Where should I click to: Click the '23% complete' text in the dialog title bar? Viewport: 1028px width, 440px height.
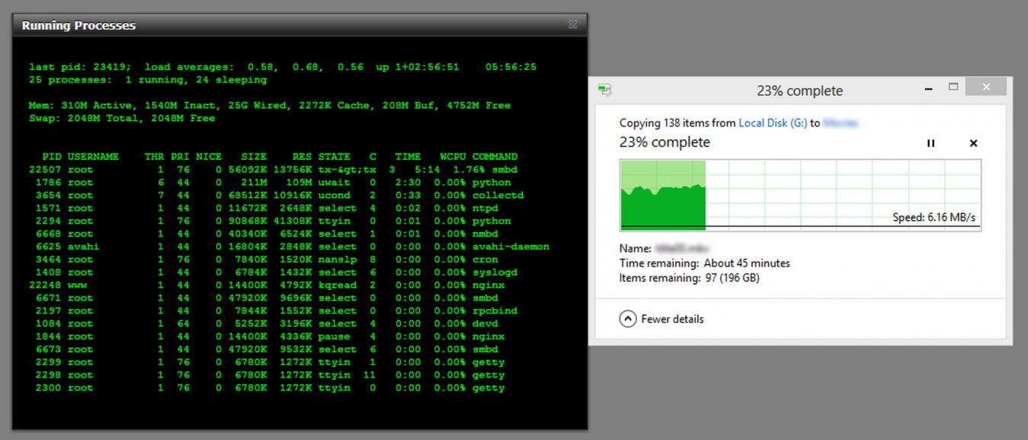(x=799, y=91)
